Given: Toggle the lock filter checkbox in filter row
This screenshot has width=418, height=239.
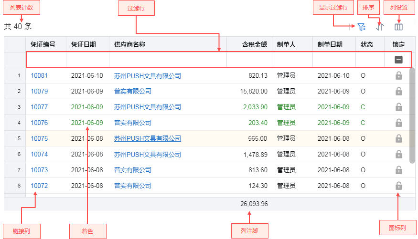Looking at the screenshot, I should pos(398,60).
